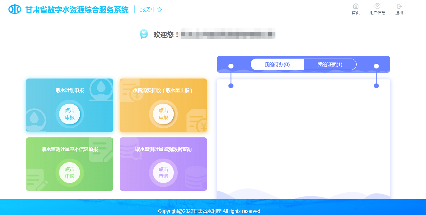Click water droplet icon in 取水计划申报 card

(101, 88)
